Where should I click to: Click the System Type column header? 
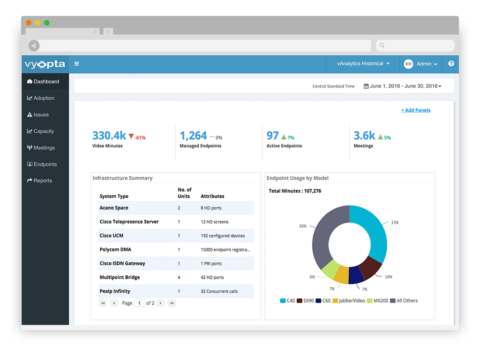coord(114,196)
